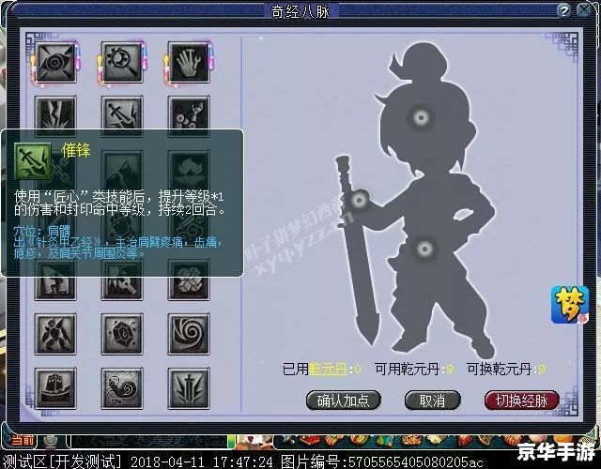Click the 穴位: 肩髃 text in tooltip
The height and width of the screenshot is (469, 601).
(42, 232)
